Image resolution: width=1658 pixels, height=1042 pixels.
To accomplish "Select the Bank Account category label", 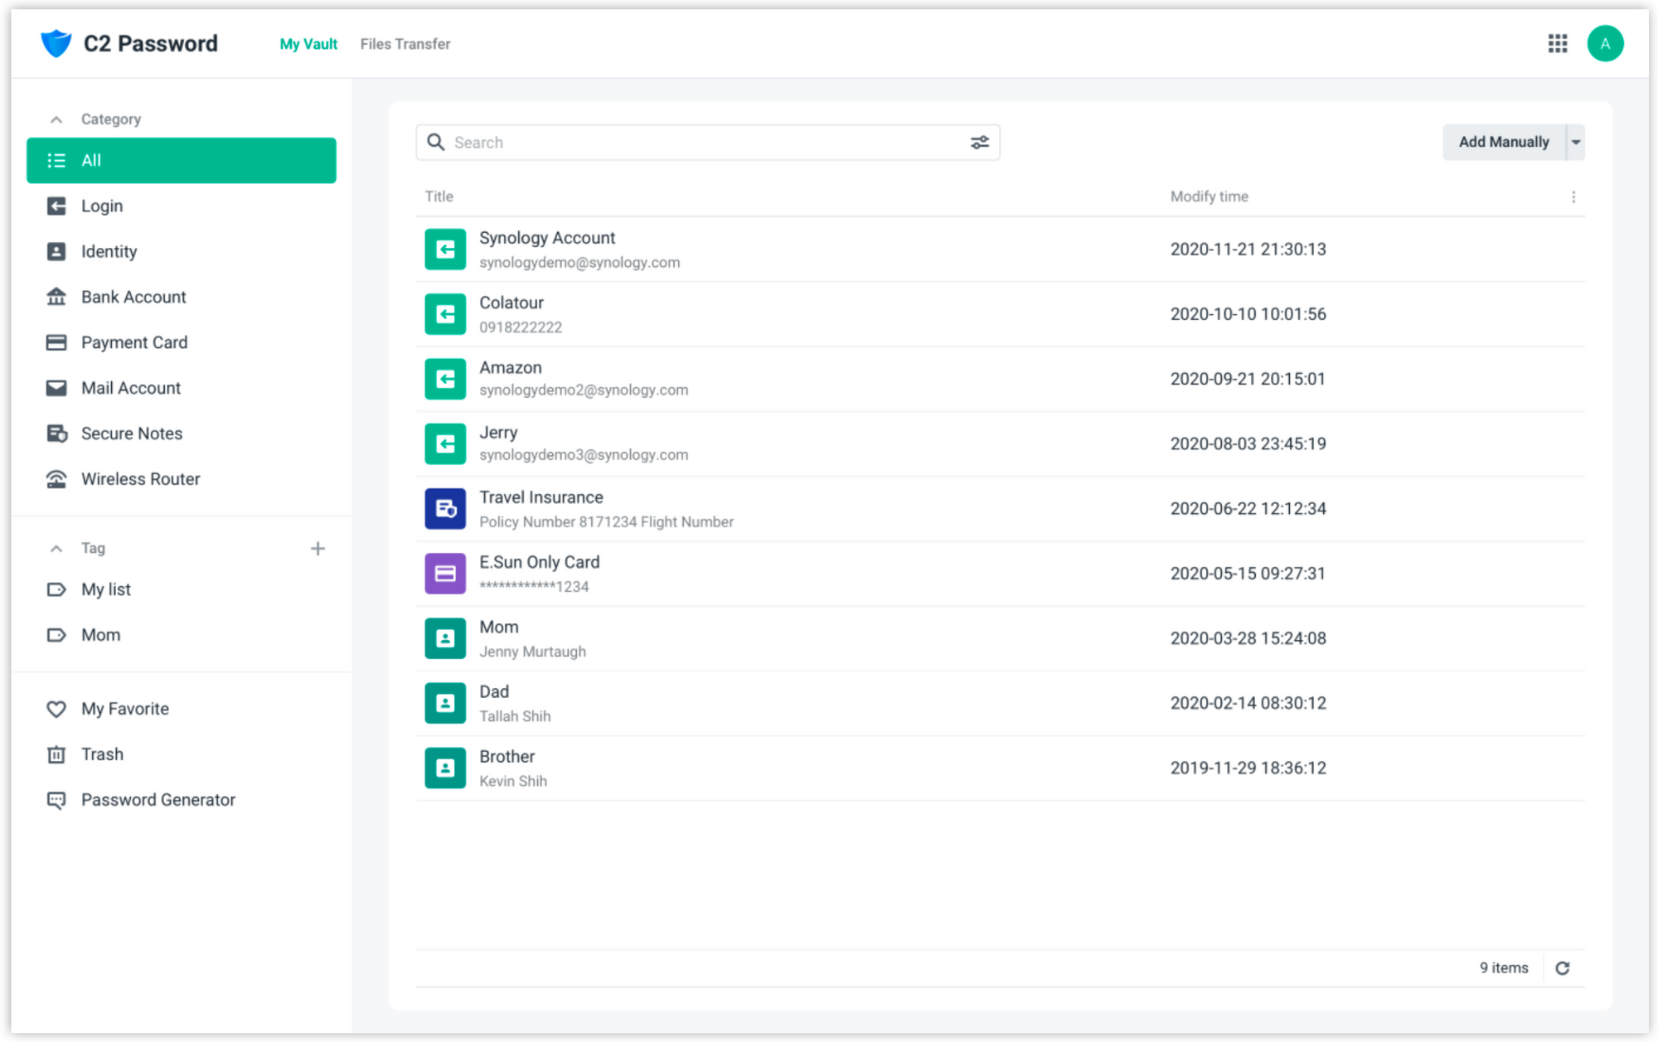I will click(133, 297).
